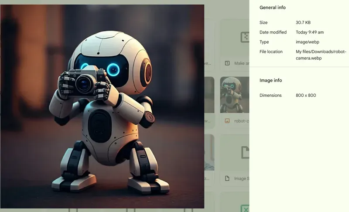The width and height of the screenshot is (349, 212).
Task: Click the Make an file name label
Action: pos(241,63)
